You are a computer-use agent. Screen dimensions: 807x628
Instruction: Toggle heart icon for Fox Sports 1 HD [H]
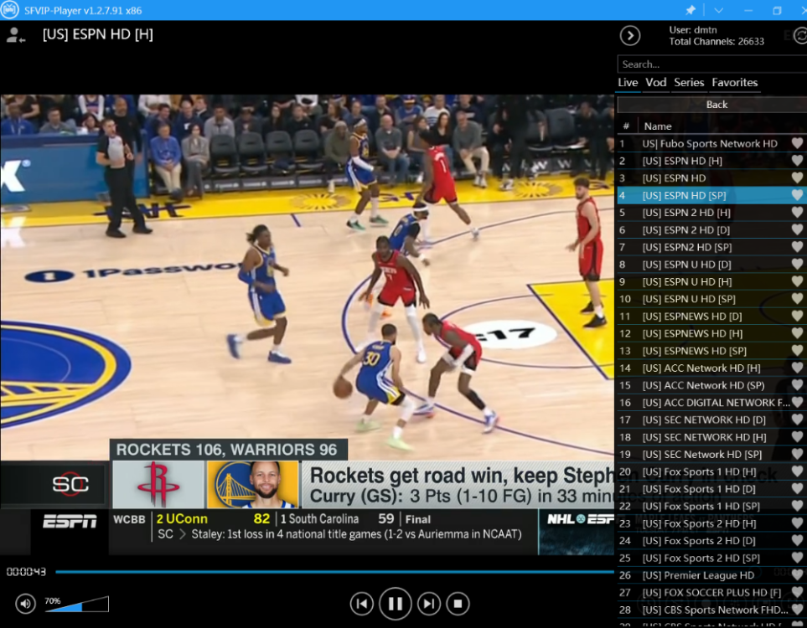[797, 471]
